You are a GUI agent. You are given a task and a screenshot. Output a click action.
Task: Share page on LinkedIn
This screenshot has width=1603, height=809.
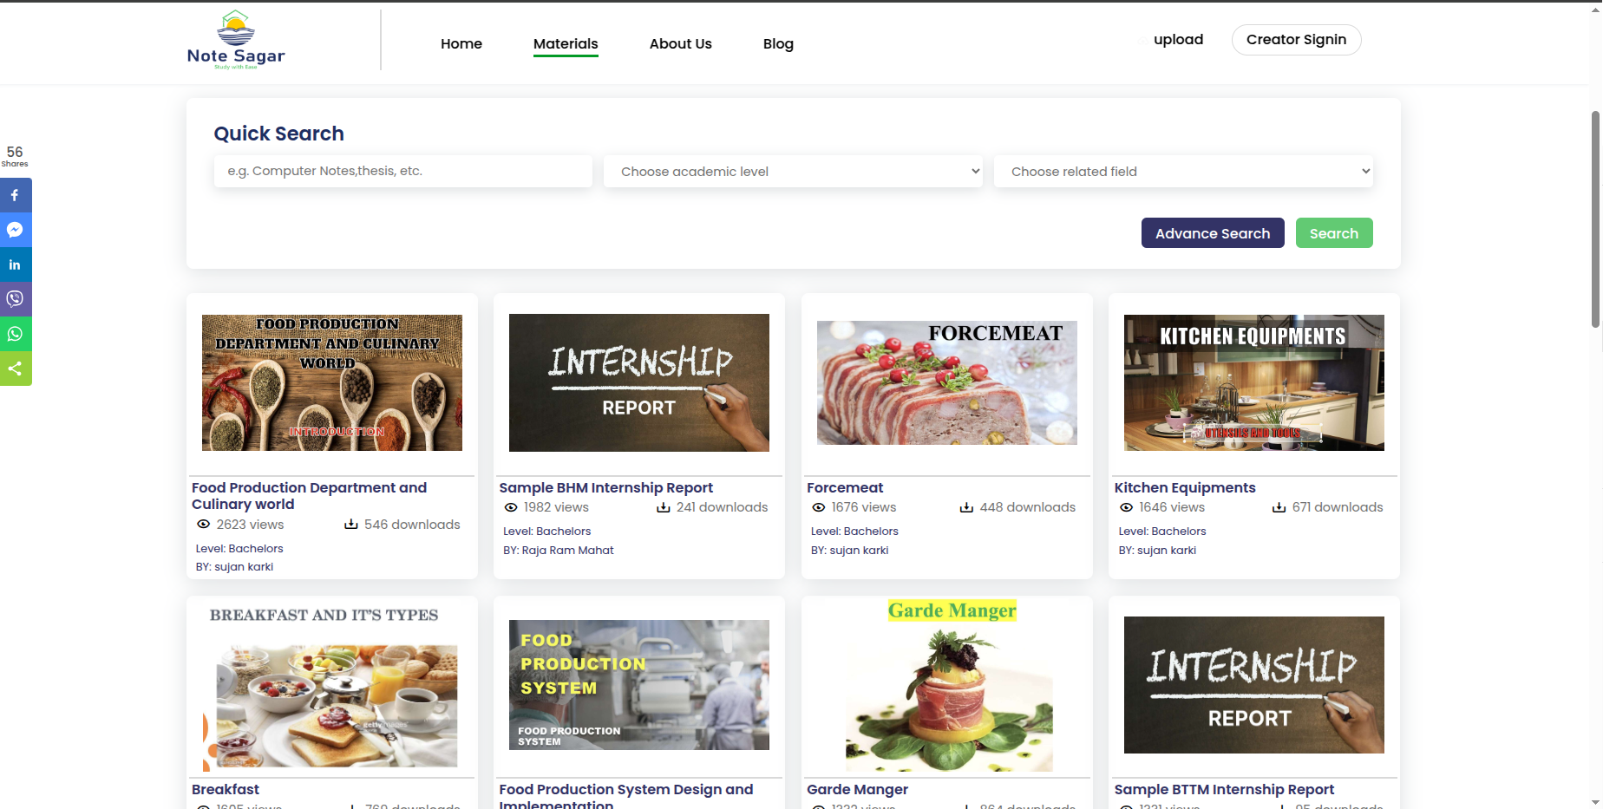(15, 264)
